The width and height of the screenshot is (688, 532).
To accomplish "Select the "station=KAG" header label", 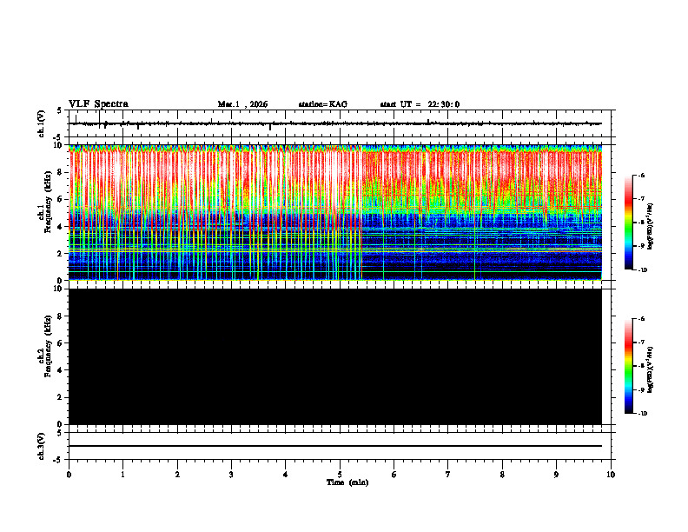I will click(x=323, y=104).
